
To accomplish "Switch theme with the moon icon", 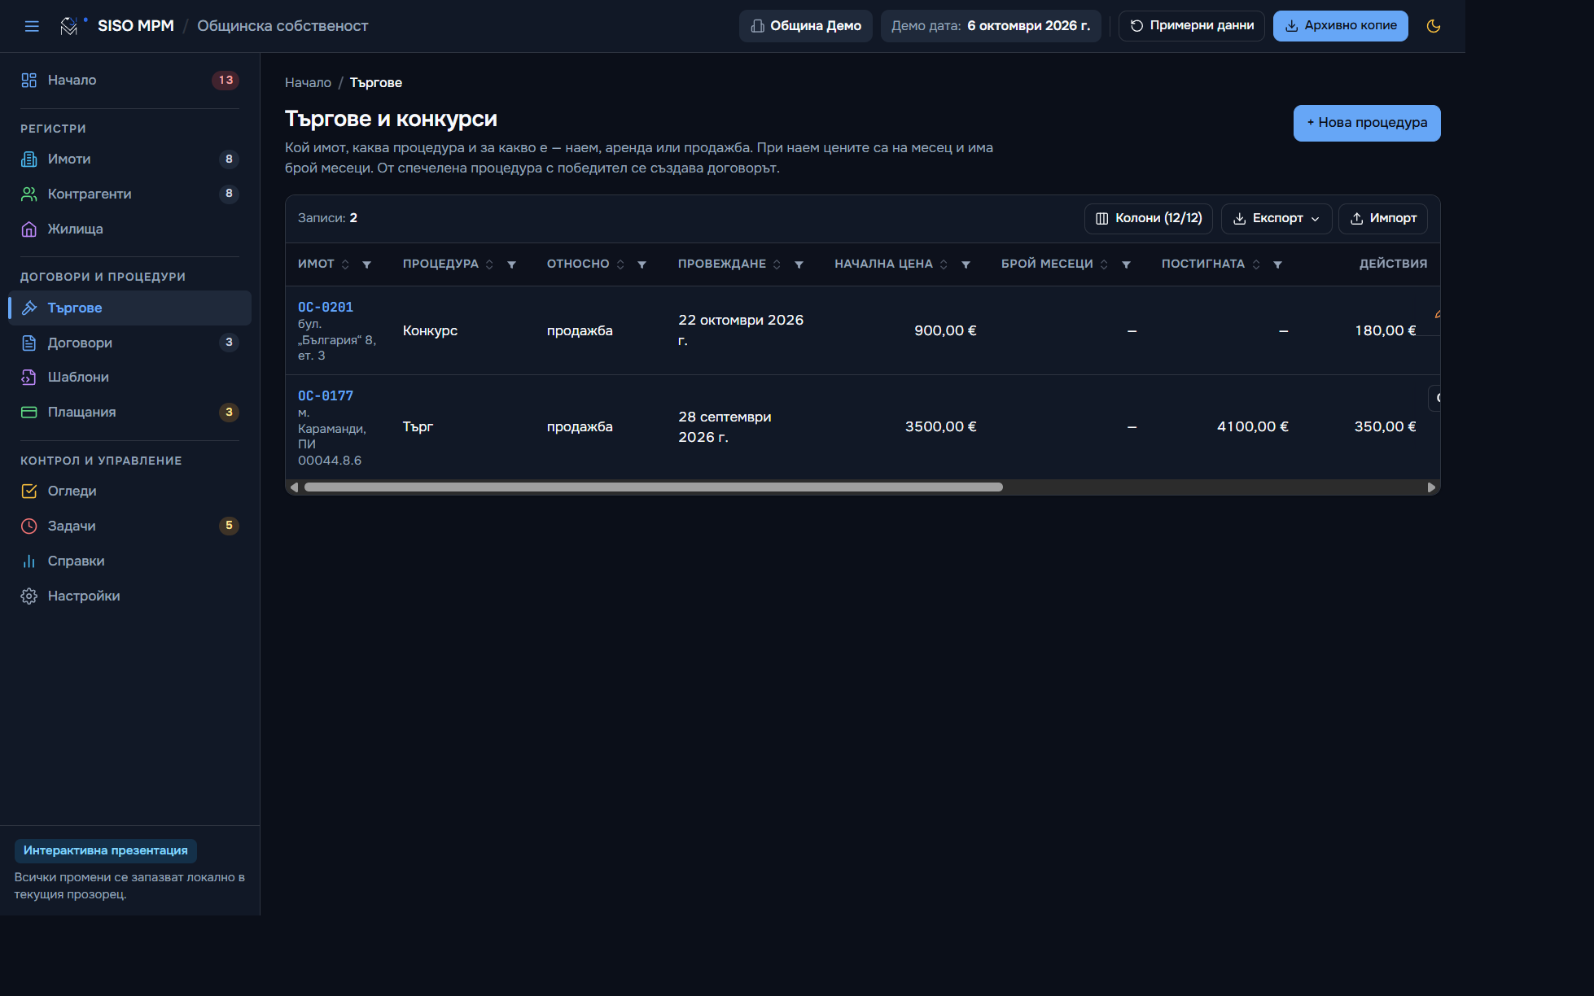I will click(x=1434, y=26).
